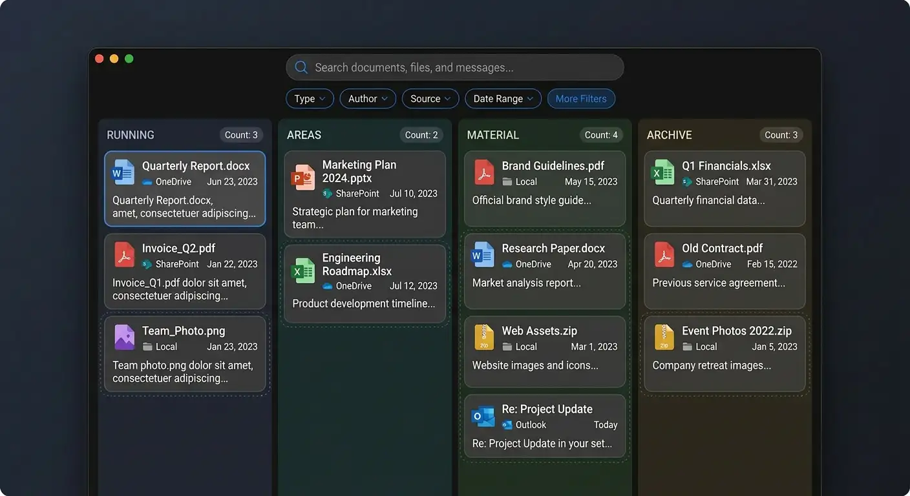Open the Old Contract.pdf title

(x=723, y=249)
